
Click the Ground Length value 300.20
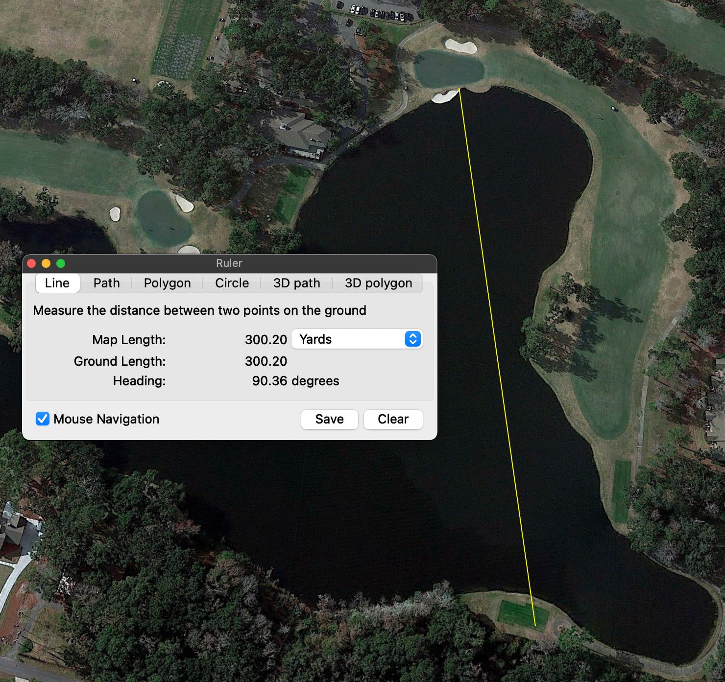[266, 361]
